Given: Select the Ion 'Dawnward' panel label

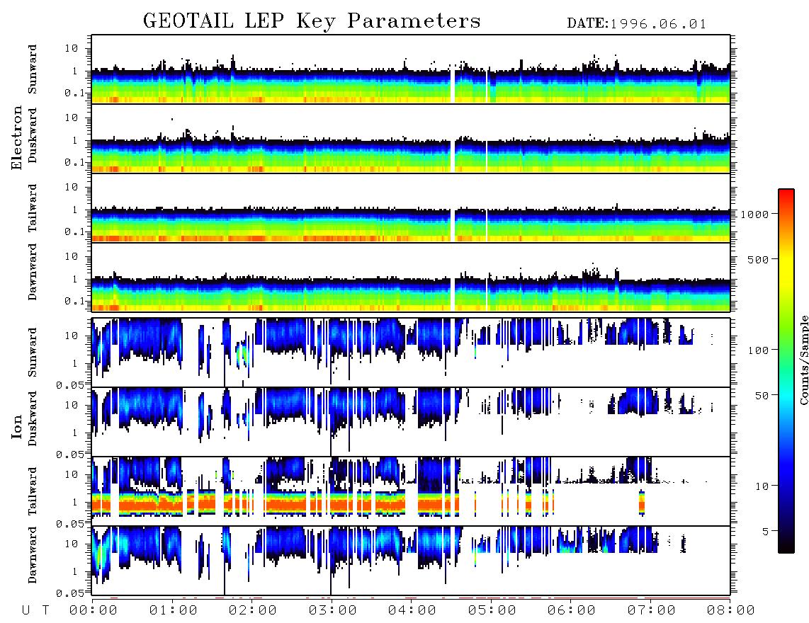Looking at the screenshot, I should (x=33, y=555).
